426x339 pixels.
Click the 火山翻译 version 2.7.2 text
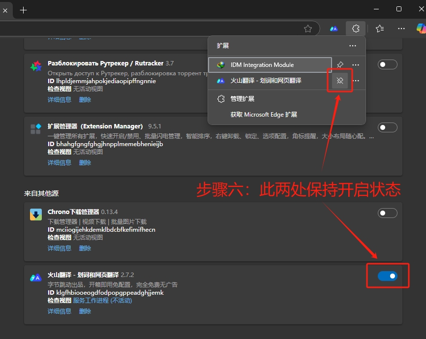[x=127, y=275]
